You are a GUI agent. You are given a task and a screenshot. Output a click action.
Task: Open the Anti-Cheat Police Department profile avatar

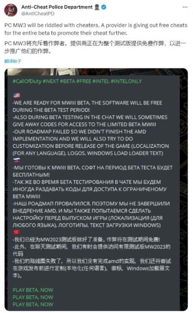11,10
